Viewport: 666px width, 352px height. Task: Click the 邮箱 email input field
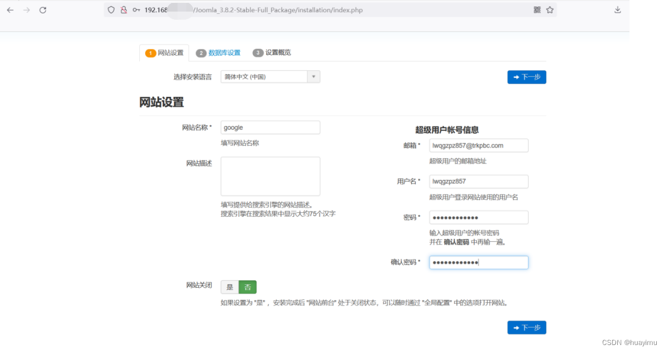coord(479,145)
